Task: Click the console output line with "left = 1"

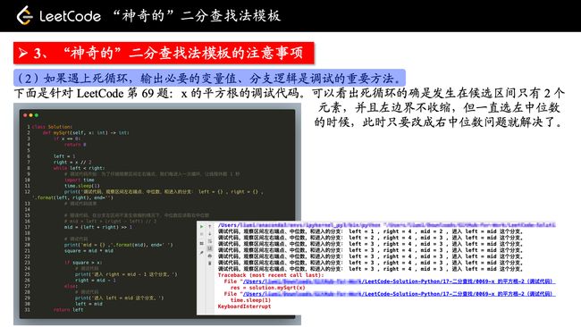Action: click(370, 231)
